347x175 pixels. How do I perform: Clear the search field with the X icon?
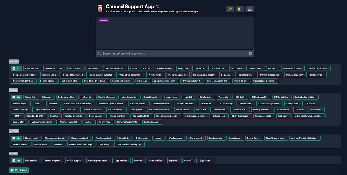coord(250,54)
